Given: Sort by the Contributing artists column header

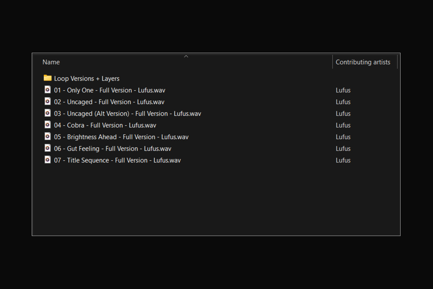Looking at the screenshot, I should point(363,62).
